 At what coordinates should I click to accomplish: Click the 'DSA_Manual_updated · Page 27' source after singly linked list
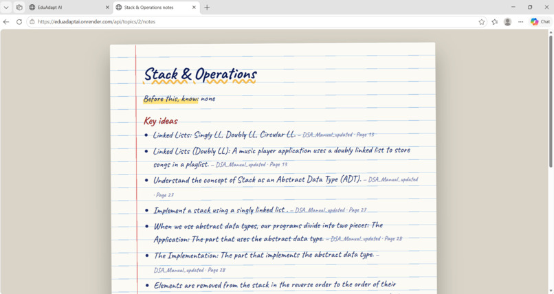331,210
